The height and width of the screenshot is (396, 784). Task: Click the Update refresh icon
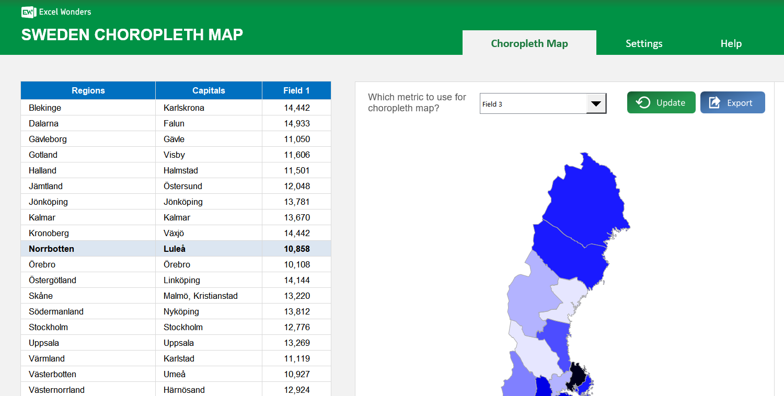(643, 102)
